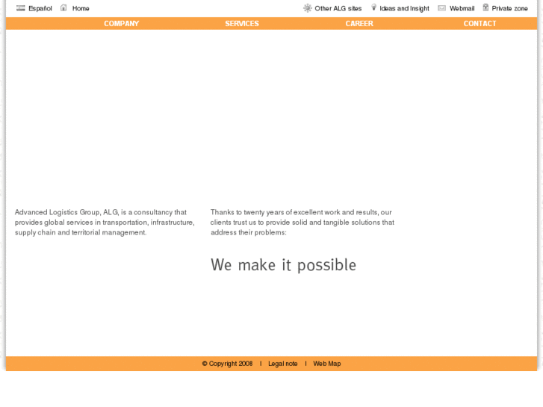543x407 pixels.
Task: Open the Web Map footer link
Action: [327, 364]
